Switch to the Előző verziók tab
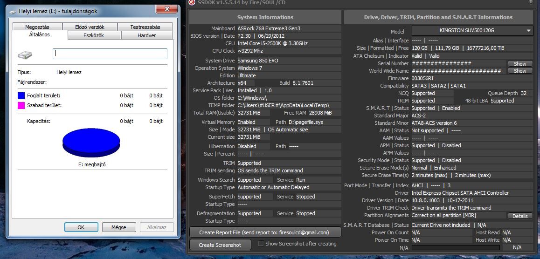This screenshot has width=540, height=259. (90, 27)
